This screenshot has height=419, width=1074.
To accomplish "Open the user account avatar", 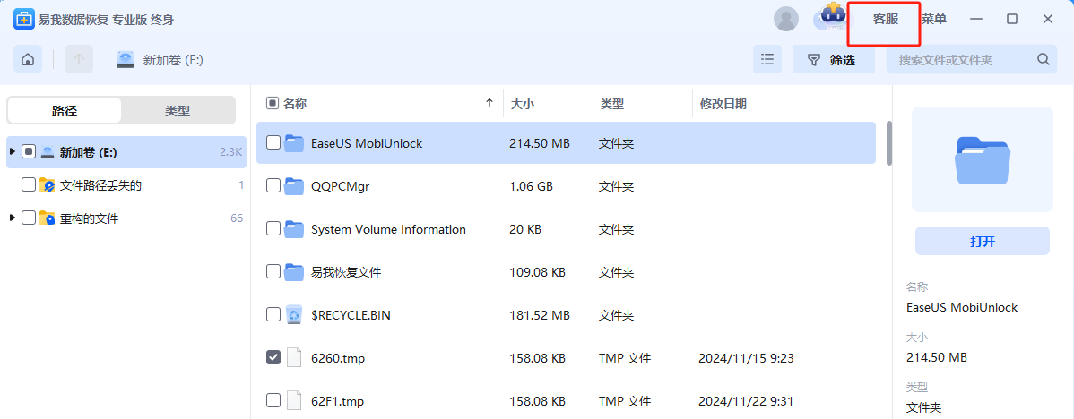I will click(x=785, y=19).
